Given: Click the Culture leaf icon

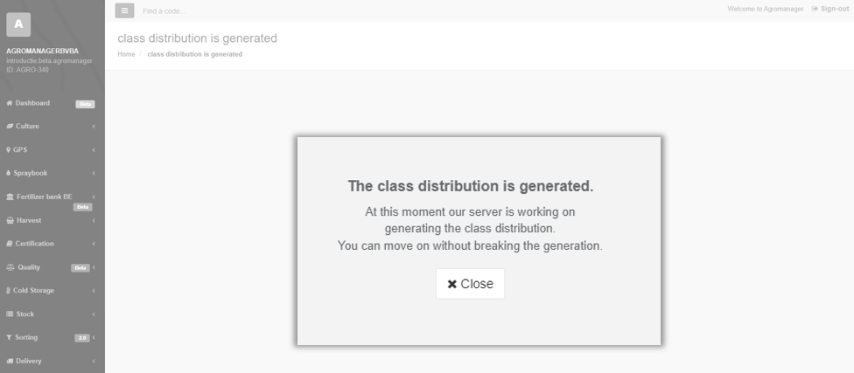Looking at the screenshot, I should [10, 126].
